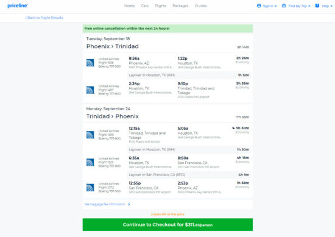Screen dimensions: 335x237
Task: Click the 8:50a arrival time
Action: (183, 158)
